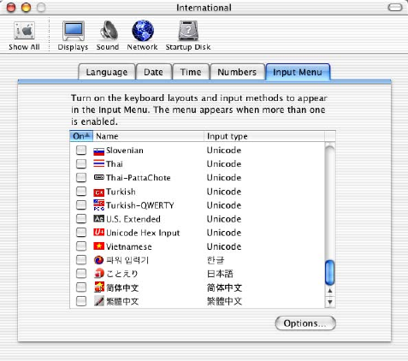The width and height of the screenshot is (408, 361).
Task: Open Displays preferences icon
Action: 74,31
